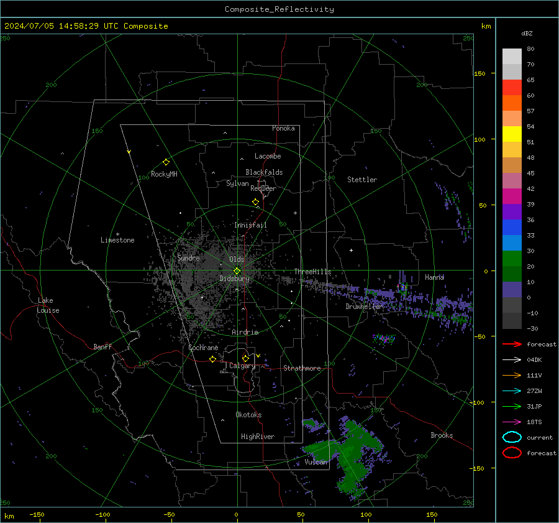Click the Strathmore label
This screenshot has height=523, width=559.
coord(302,368)
